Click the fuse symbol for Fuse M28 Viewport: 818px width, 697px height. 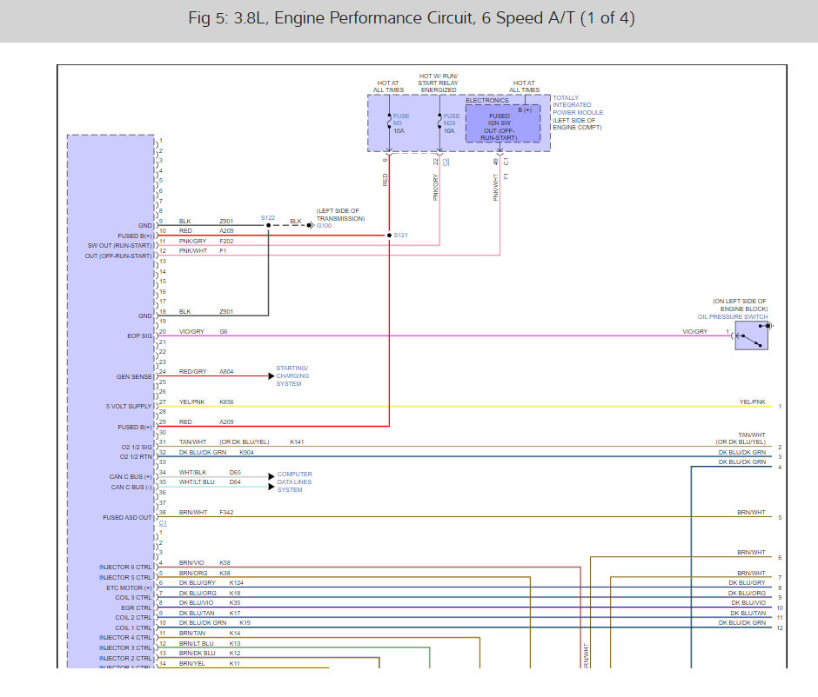[x=439, y=123]
